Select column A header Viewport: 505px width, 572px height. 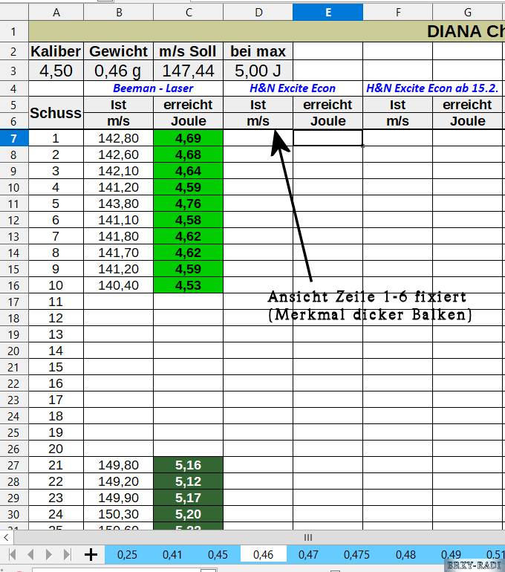tap(56, 13)
